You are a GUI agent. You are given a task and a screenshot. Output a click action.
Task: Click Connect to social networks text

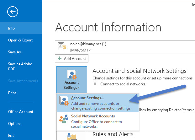[123, 84]
